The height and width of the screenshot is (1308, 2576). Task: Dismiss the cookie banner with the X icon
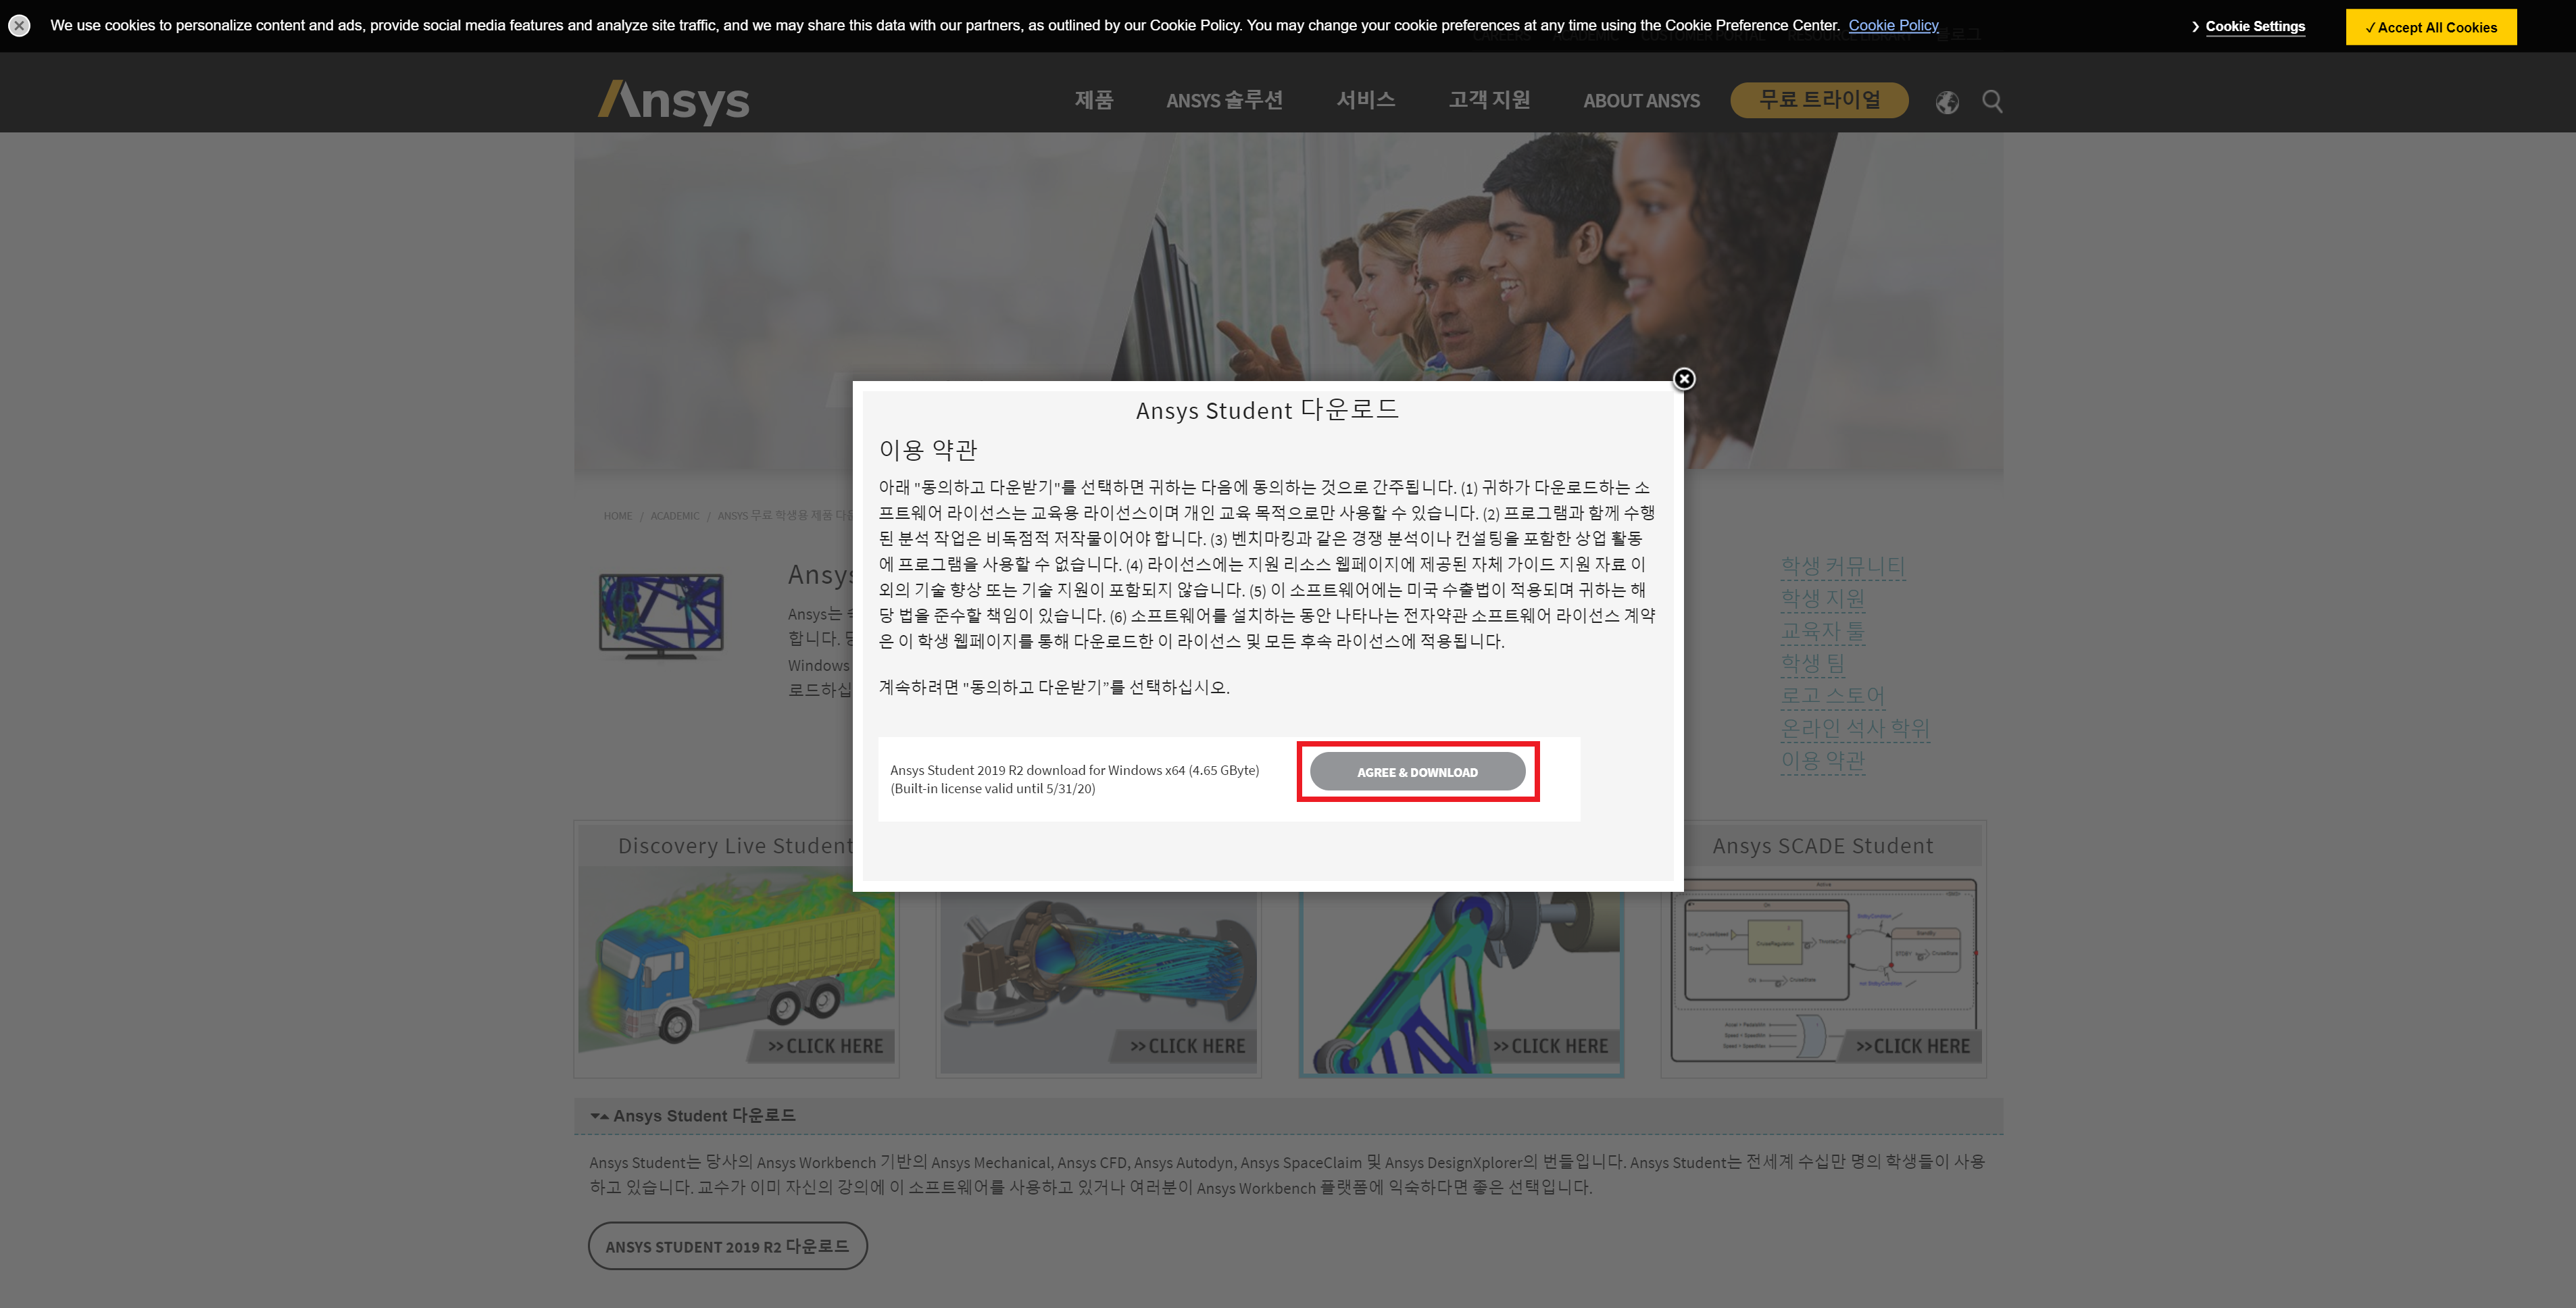pos(19,25)
